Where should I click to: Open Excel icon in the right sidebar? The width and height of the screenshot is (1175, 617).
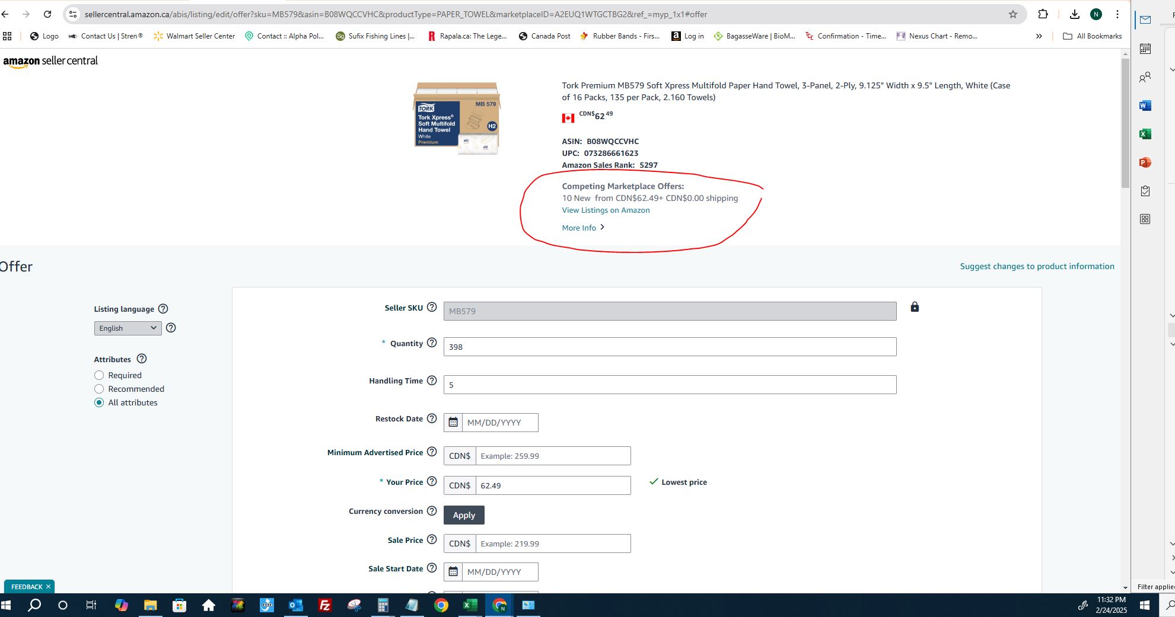pyautogui.click(x=1145, y=134)
